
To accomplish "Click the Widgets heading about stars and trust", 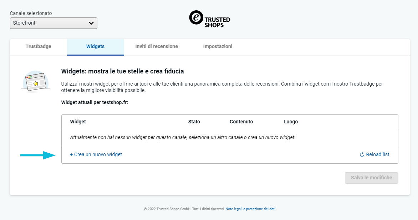I will tap(123, 71).
